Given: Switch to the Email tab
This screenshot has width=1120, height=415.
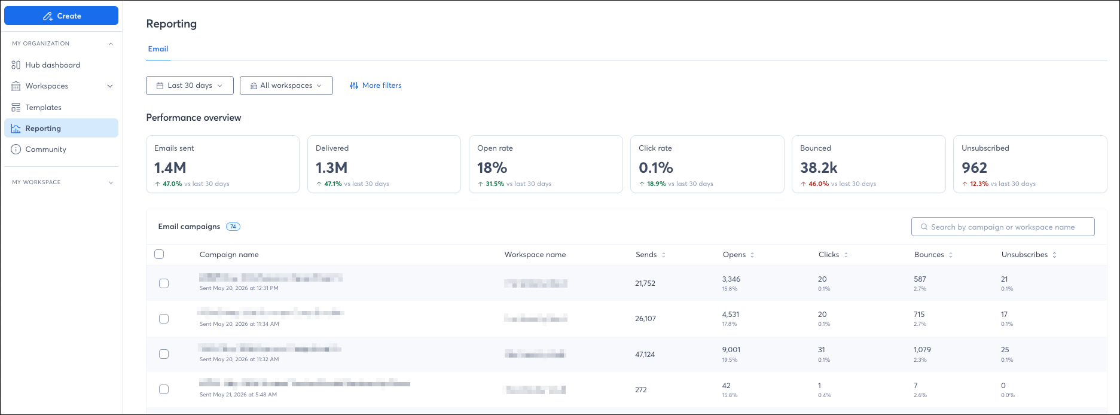Looking at the screenshot, I should click(x=158, y=49).
